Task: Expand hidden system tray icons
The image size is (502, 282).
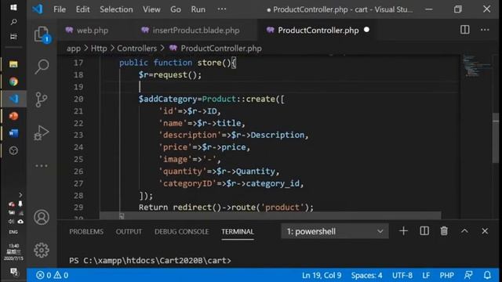Action: (x=20, y=195)
